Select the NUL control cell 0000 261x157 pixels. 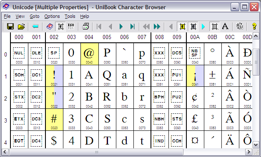pos(19,54)
